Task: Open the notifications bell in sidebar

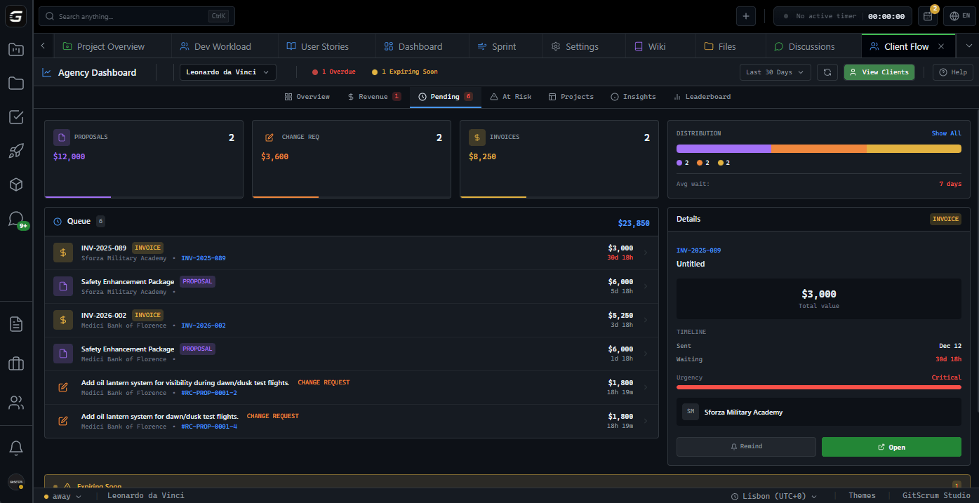Action: [x=16, y=447]
